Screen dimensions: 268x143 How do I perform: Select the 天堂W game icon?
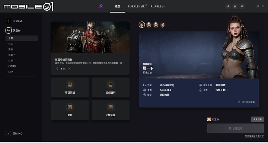pyautogui.click(x=8, y=30)
